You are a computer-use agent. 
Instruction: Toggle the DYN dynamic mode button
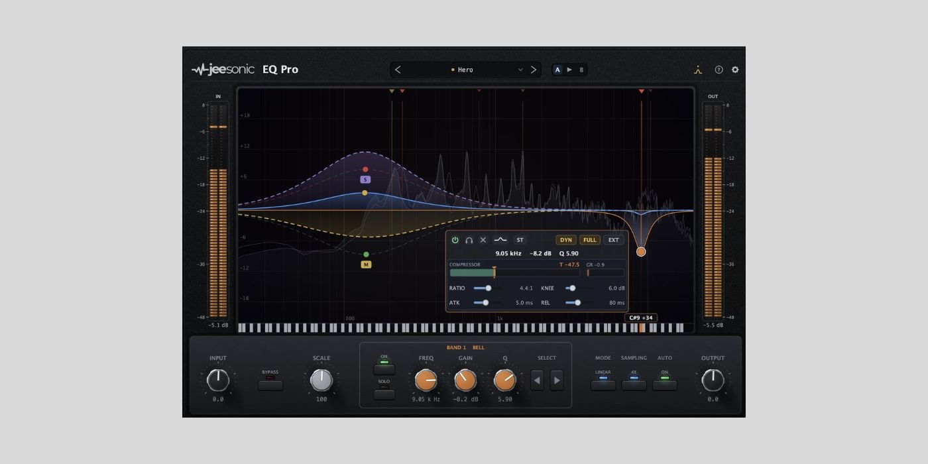566,240
